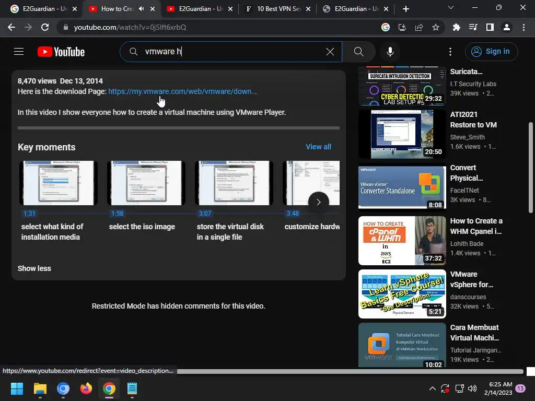535x401 pixels.
Task: Click the install app icon in address bar
Action: 402,27
